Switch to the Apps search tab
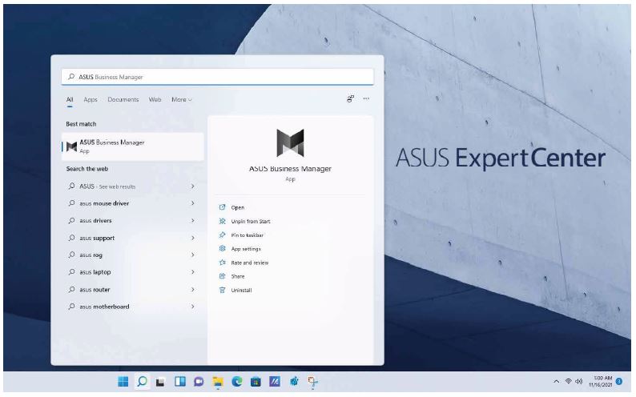This screenshot has height=397, width=636. coord(91,99)
